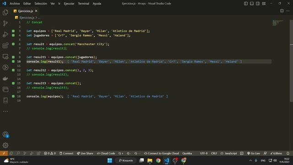The width and height of the screenshot is (293, 165).
Task: Open the Customize Layout control
Action: [264, 4]
